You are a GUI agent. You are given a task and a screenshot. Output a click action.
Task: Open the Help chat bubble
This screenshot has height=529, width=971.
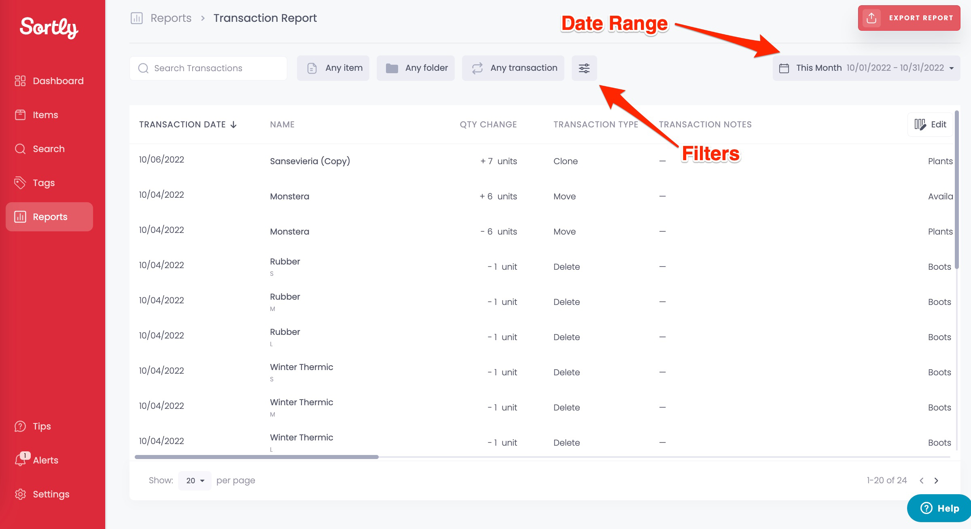tap(939, 508)
